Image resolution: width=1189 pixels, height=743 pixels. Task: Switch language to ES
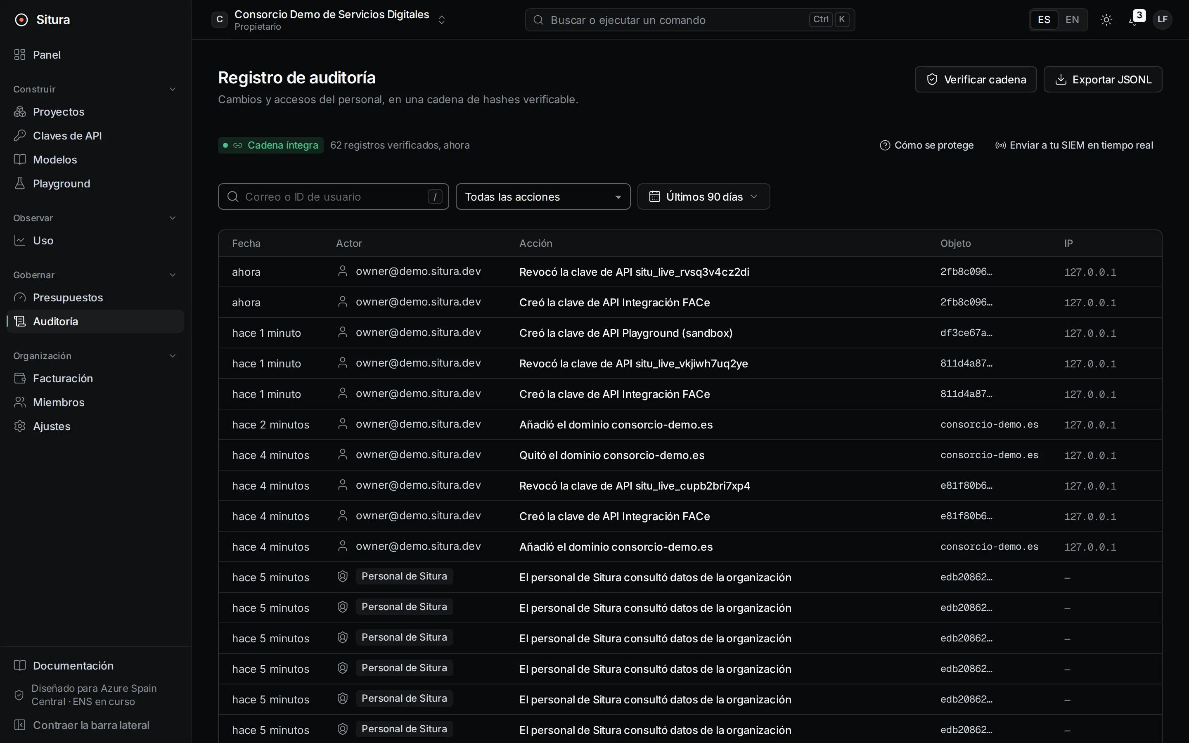pyautogui.click(x=1044, y=20)
